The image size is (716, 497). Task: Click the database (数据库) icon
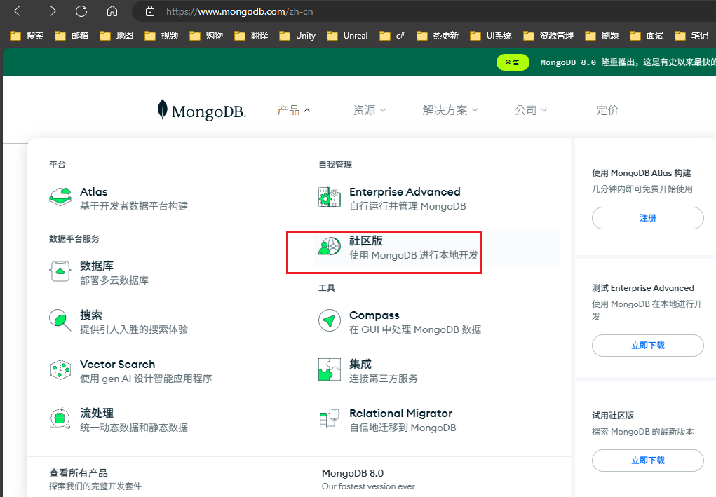[x=60, y=271]
